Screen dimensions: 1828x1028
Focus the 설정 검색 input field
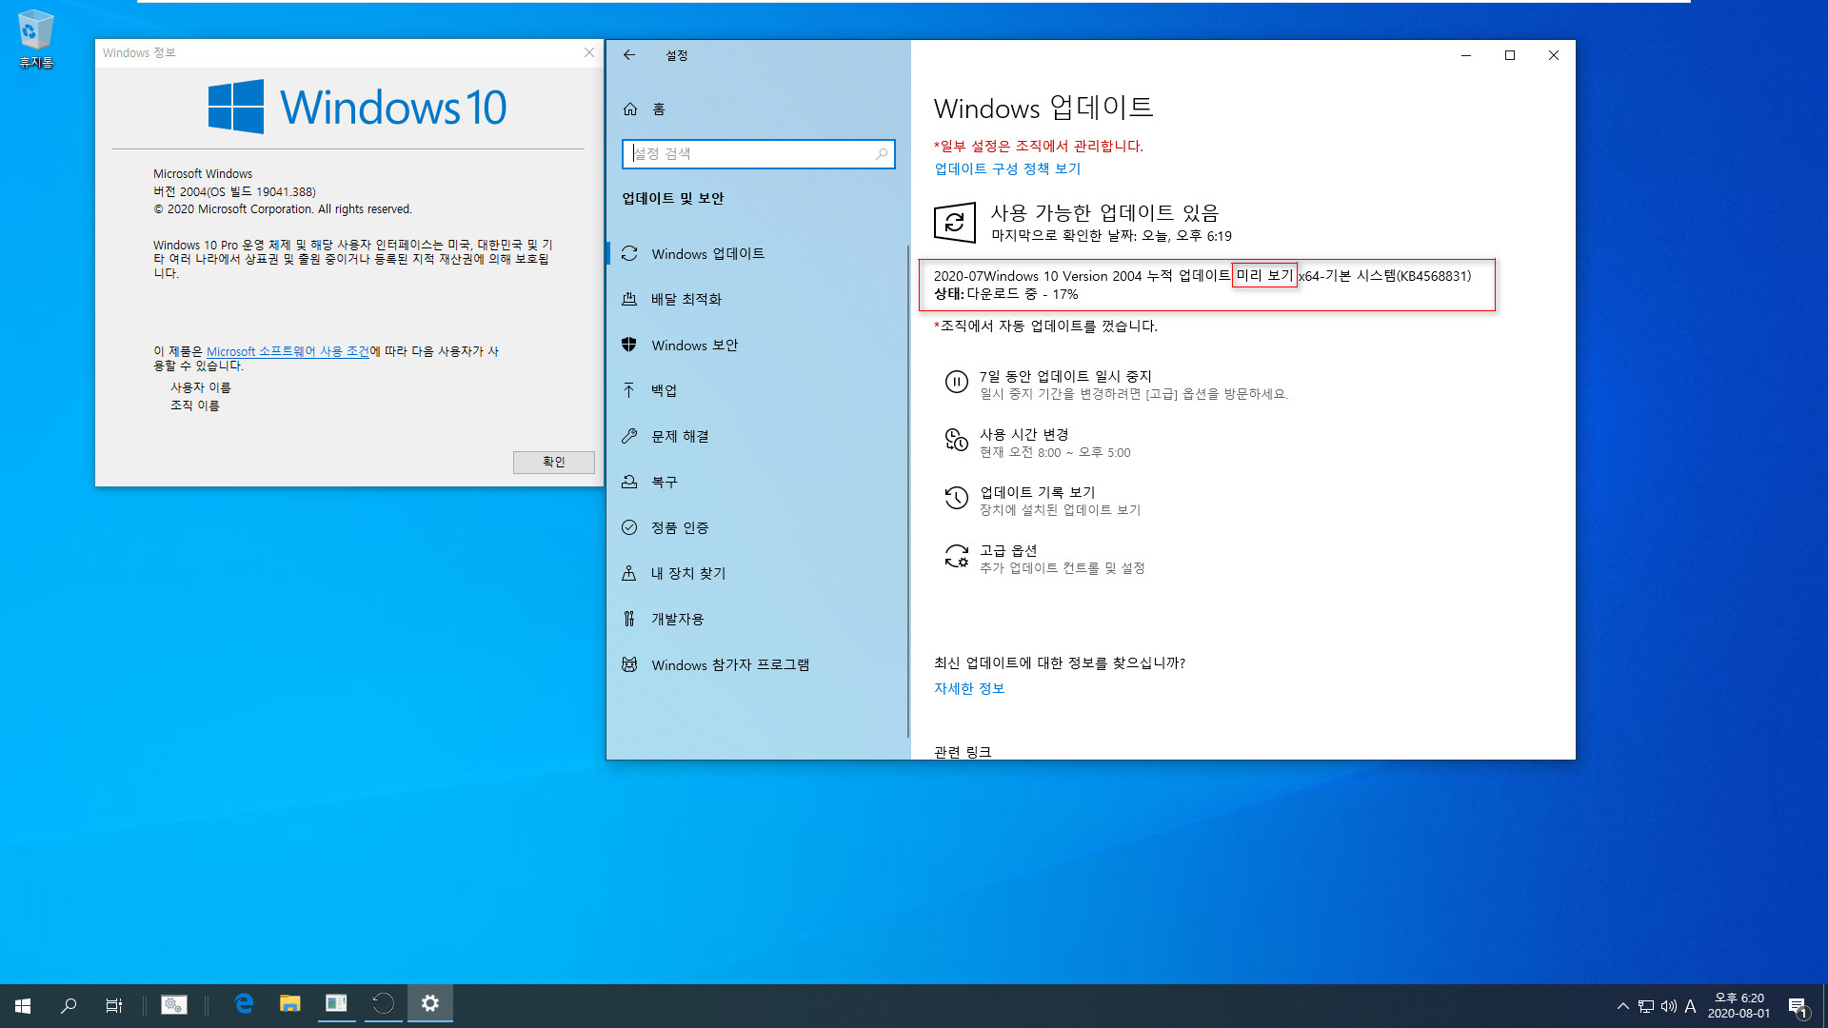pos(758,153)
